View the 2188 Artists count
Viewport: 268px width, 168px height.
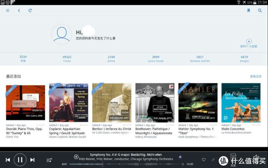(111, 59)
